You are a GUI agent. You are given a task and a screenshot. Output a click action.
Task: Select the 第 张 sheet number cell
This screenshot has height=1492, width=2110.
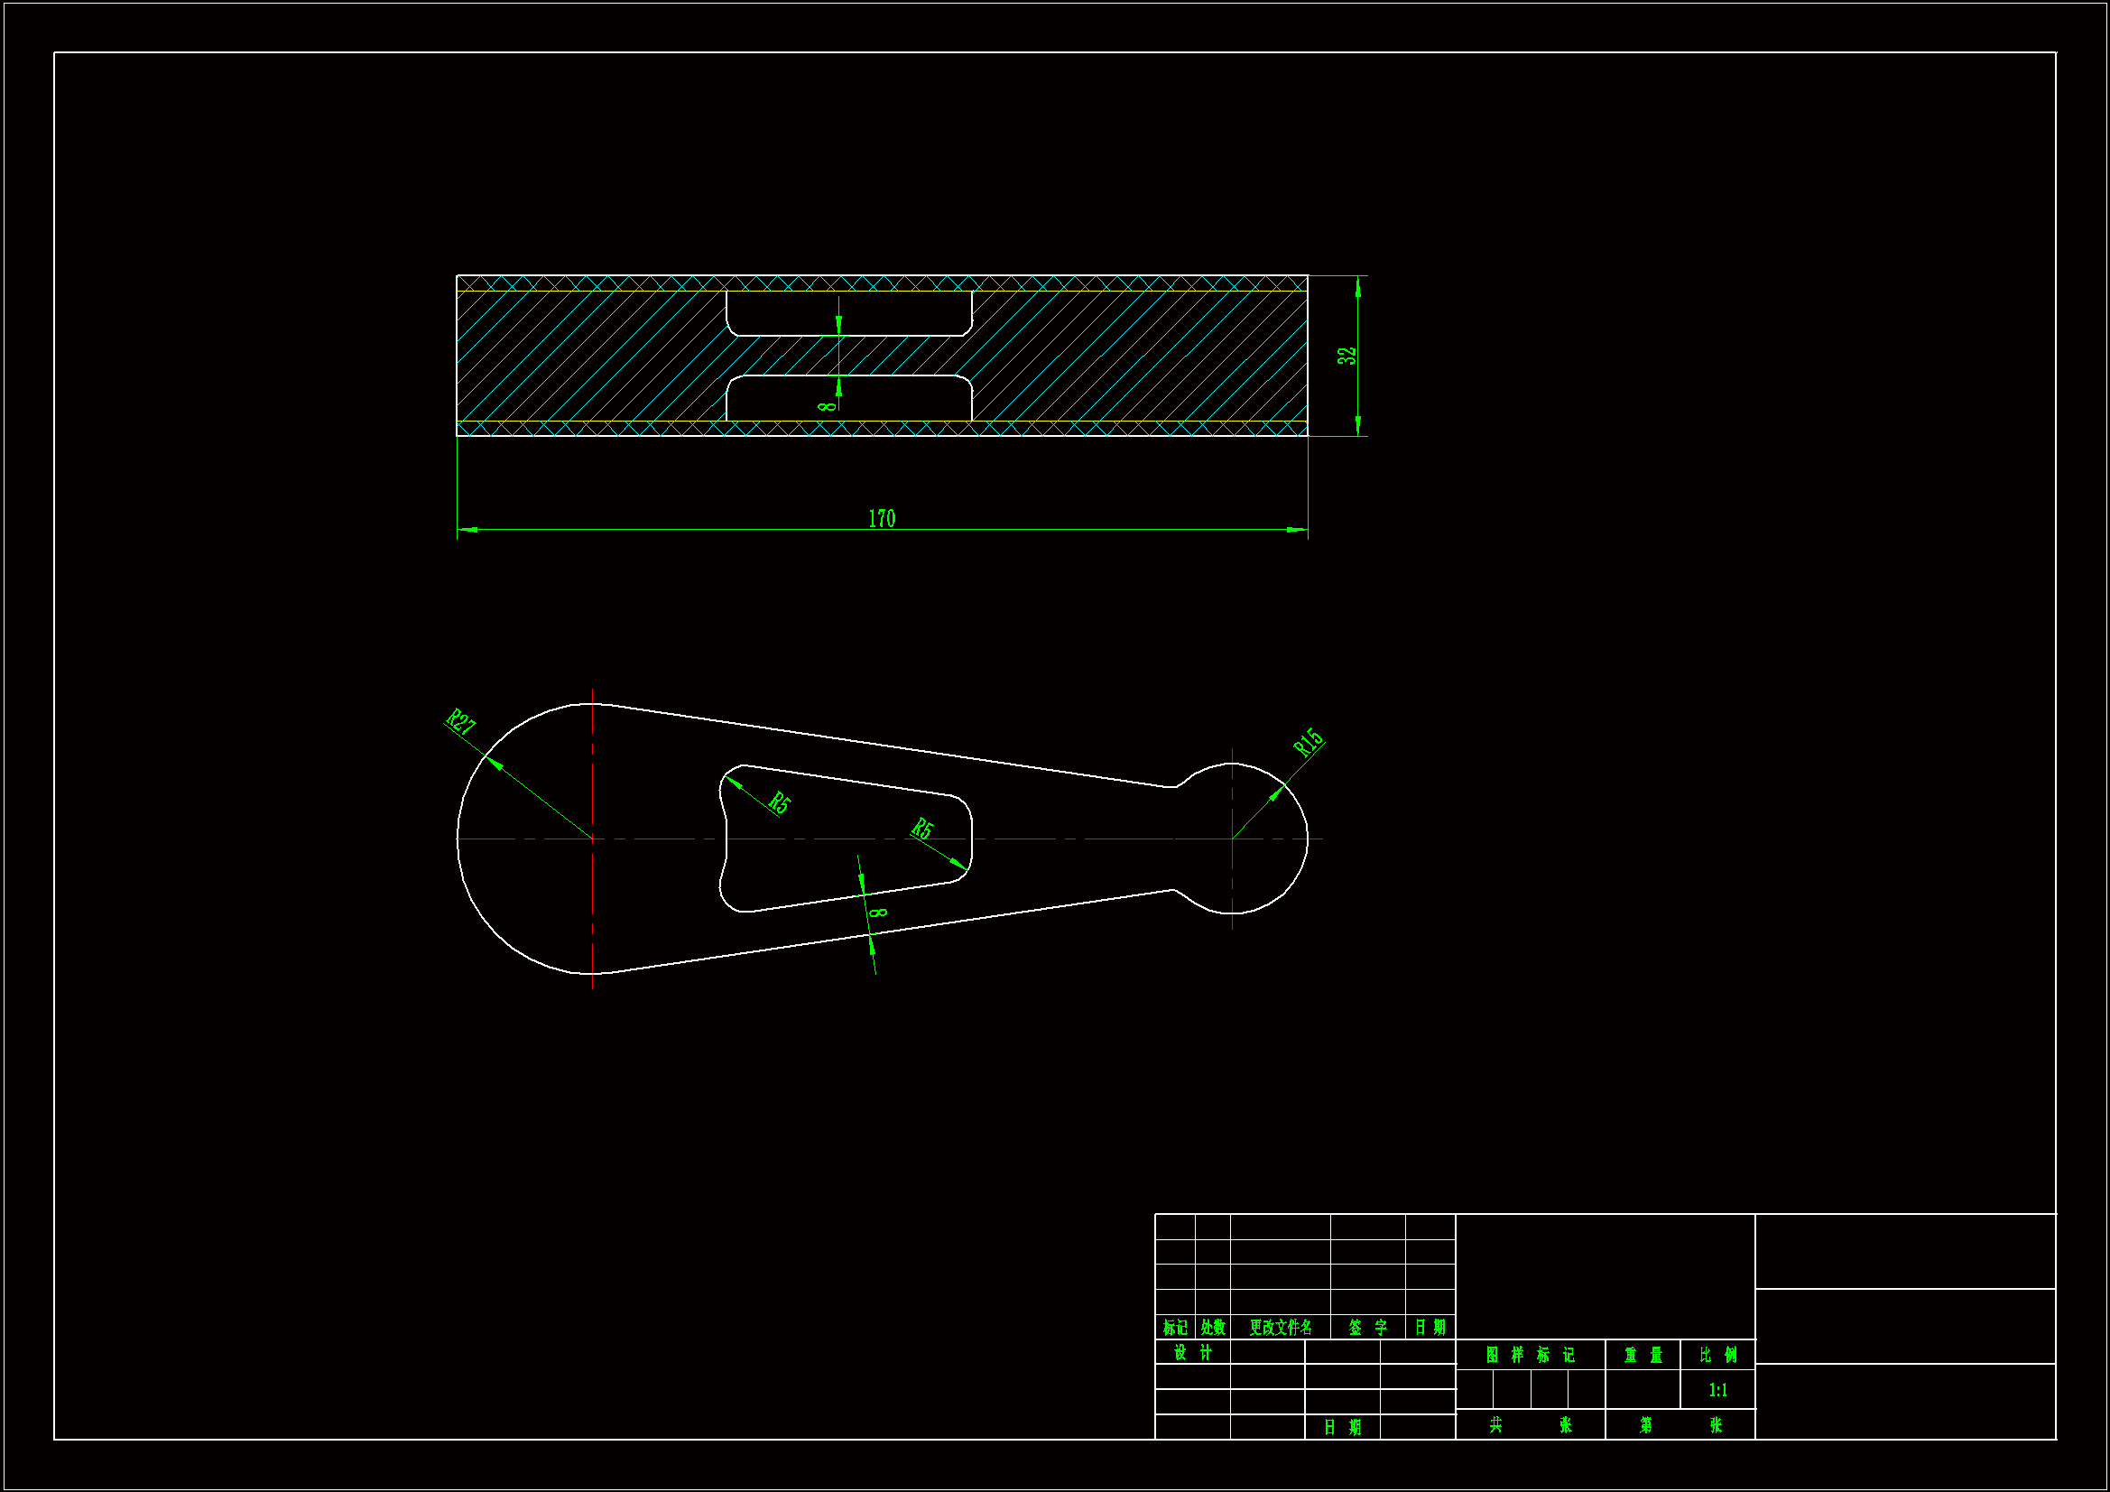1679,1425
